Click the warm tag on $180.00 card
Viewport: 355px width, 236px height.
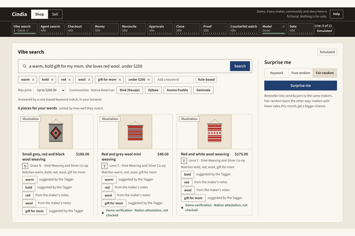coord(30,180)
